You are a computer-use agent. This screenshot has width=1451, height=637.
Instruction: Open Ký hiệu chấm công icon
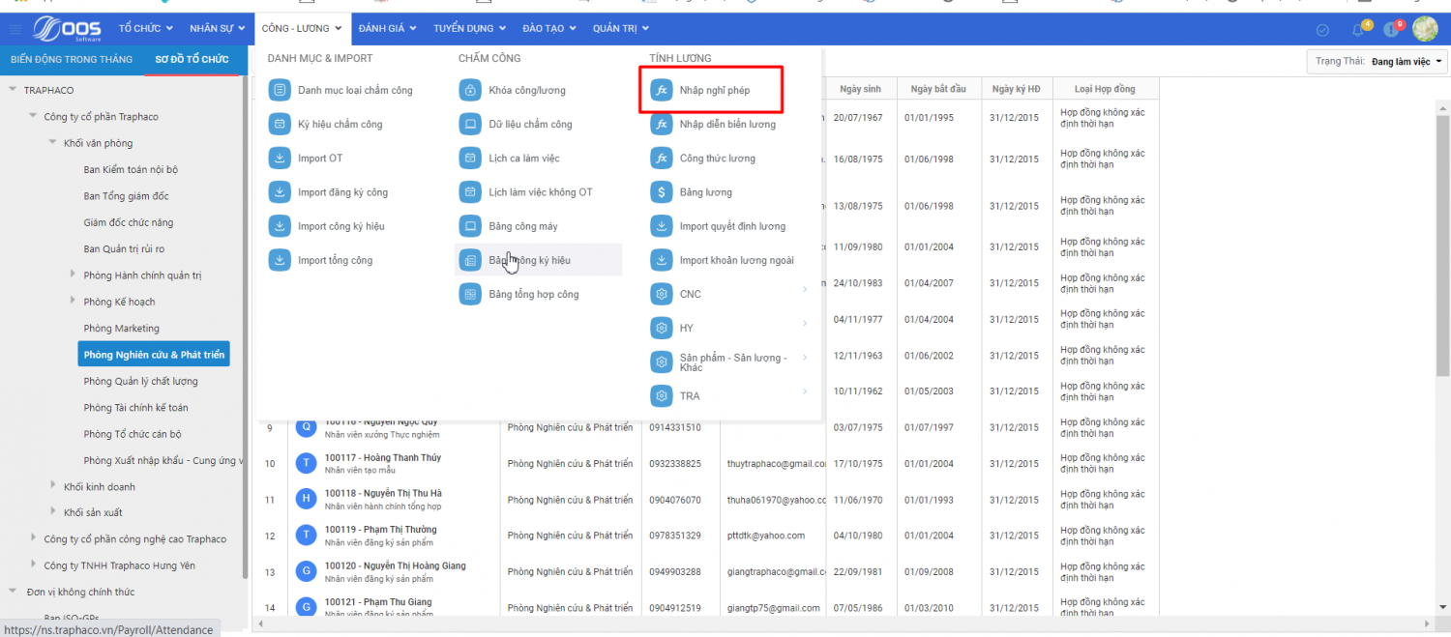[x=280, y=124]
